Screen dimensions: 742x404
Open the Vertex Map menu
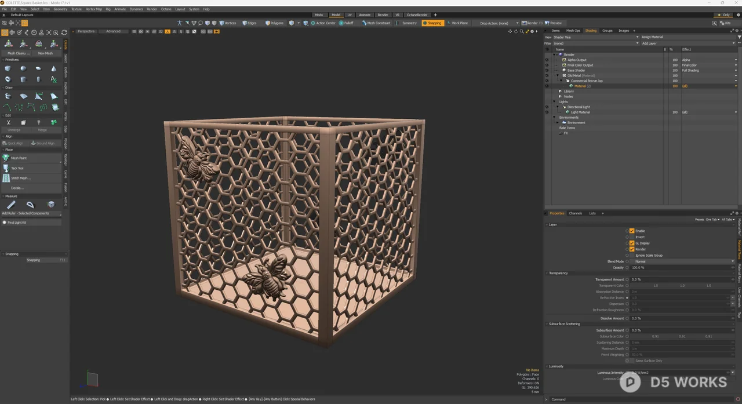pos(94,9)
